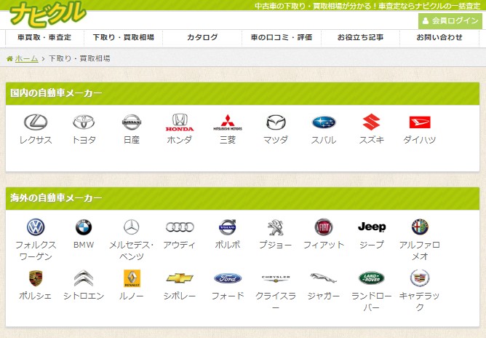
Task: Click the home icon in breadcrumb
Action: [x=10, y=58]
